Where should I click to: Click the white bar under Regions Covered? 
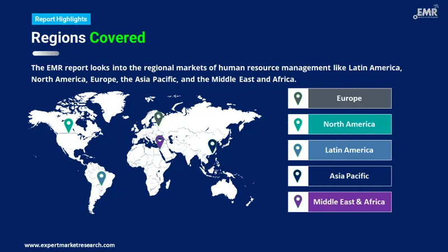point(45,54)
